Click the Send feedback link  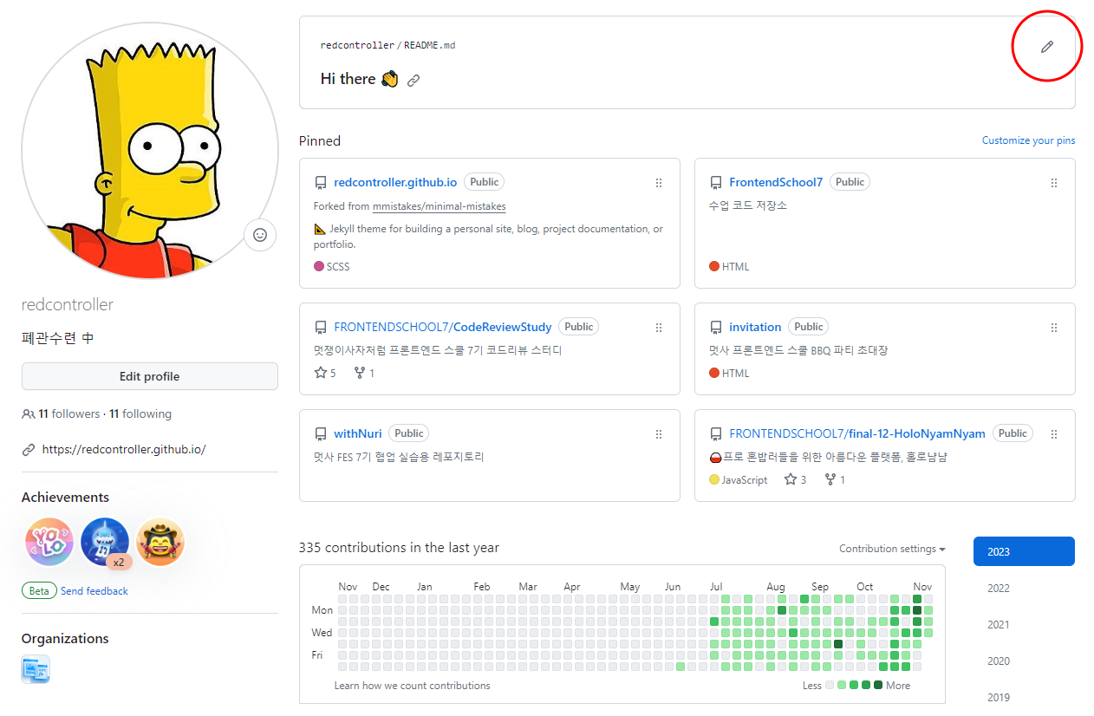pos(94,591)
